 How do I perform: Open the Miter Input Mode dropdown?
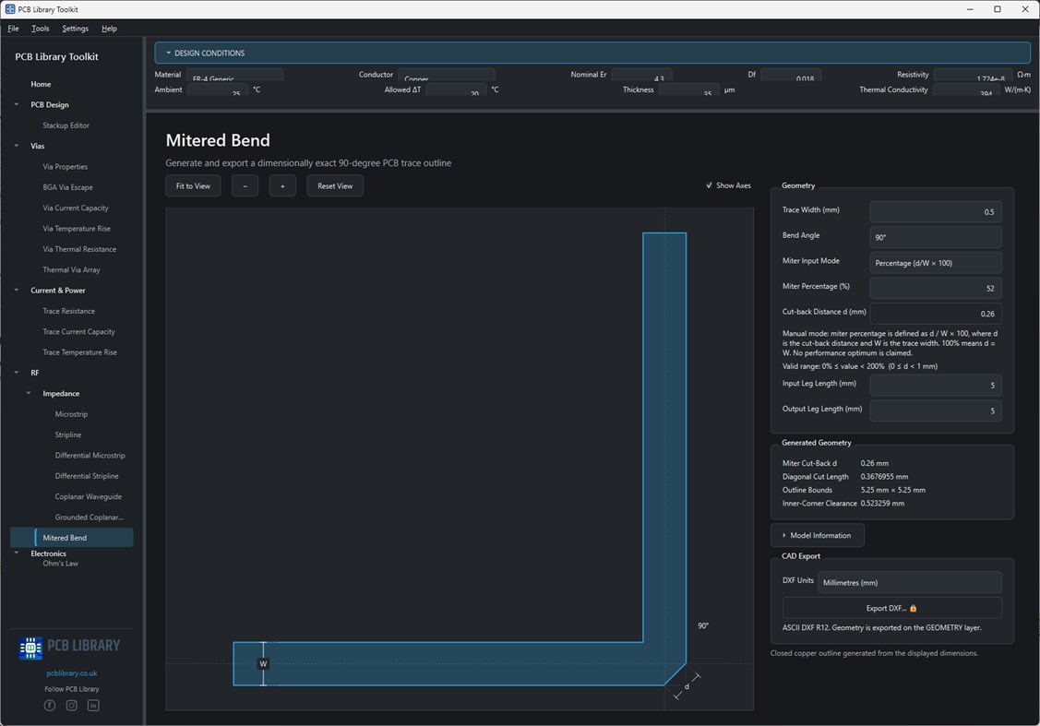(x=935, y=263)
